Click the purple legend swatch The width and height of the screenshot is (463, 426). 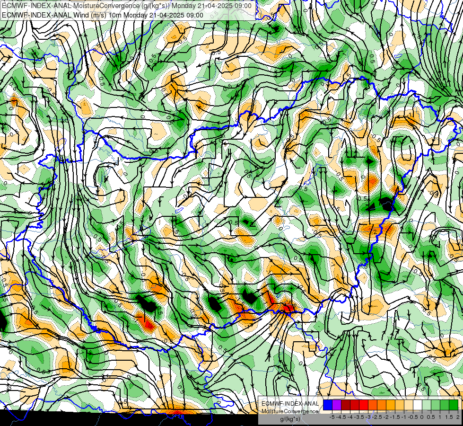[337, 405]
